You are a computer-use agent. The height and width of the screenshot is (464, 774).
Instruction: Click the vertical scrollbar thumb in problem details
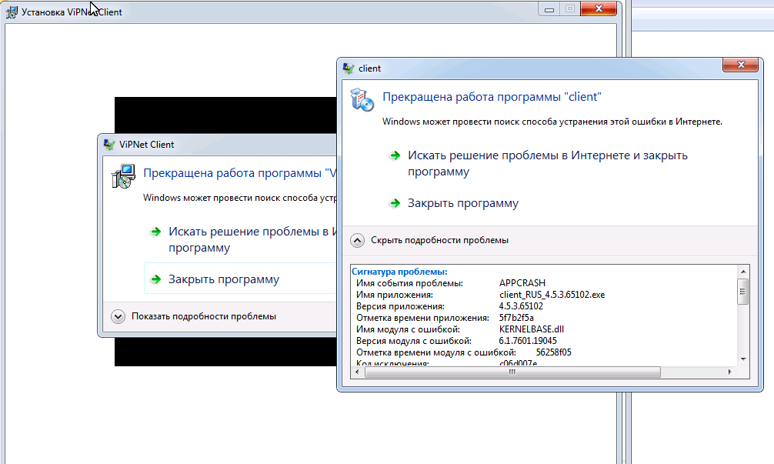click(743, 292)
